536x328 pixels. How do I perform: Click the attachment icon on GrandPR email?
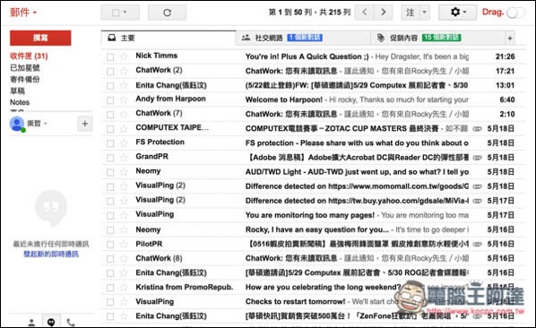477,158
